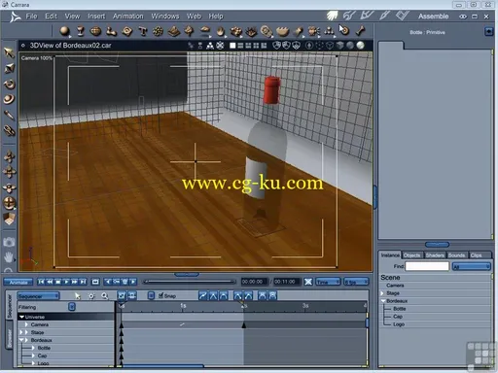
Task: Select the hand pan tool in left toolbar
Action: pyautogui.click(x=9, y=257)
